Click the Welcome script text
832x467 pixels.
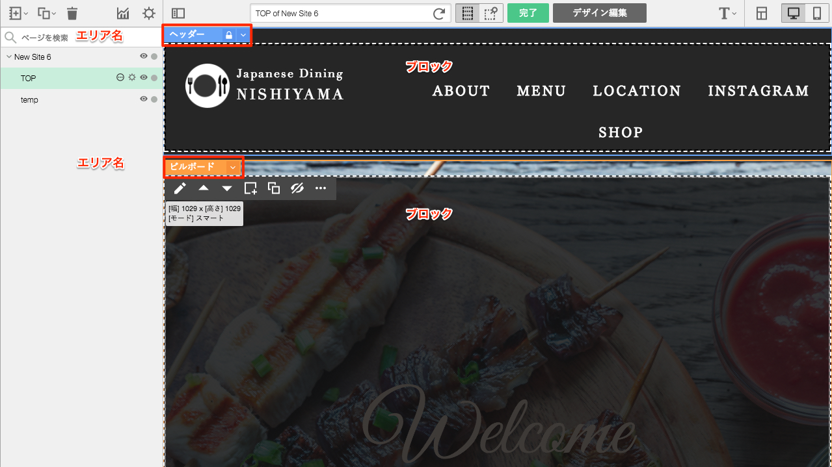(498, 425)
